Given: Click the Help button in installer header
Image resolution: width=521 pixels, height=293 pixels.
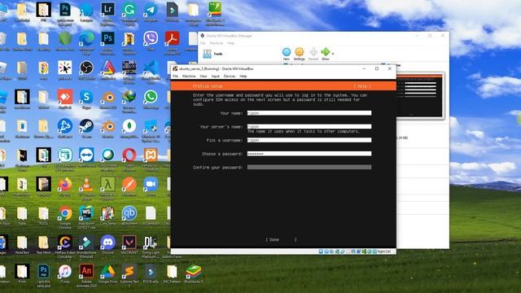Looking at the screenshot, I should point(362,86).
